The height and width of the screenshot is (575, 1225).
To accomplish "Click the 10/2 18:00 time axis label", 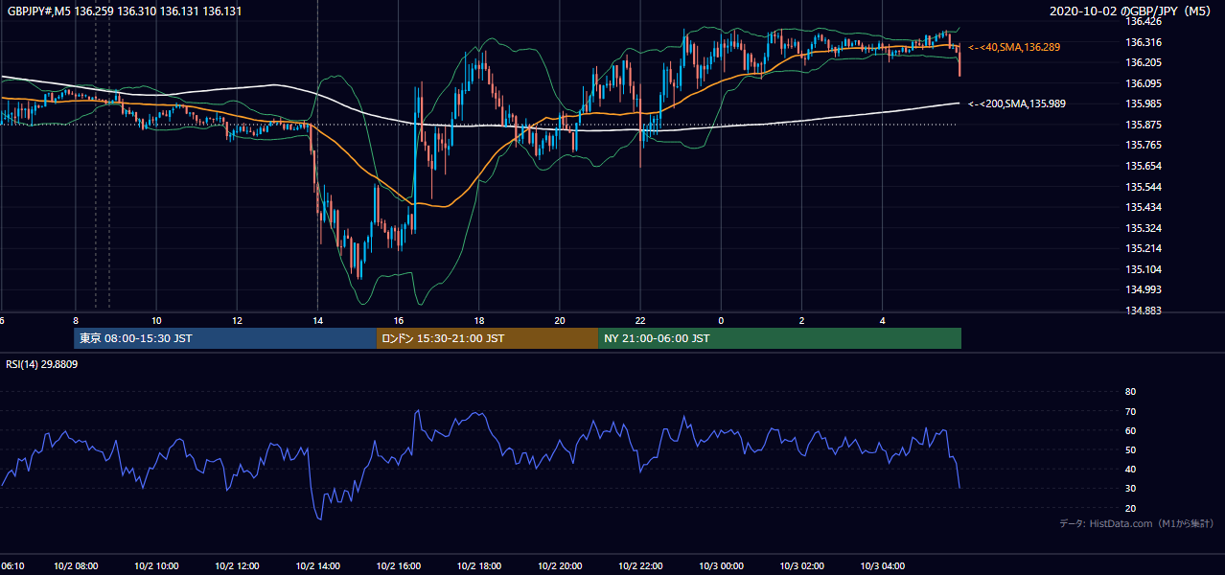I will (479, 566).
